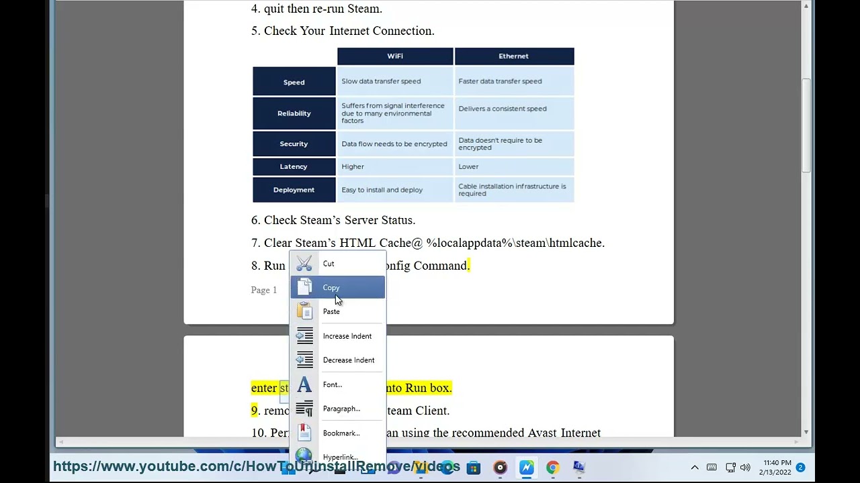Click the Deployment row label
The height and width of the screenshot is (483, 860).
294,190
